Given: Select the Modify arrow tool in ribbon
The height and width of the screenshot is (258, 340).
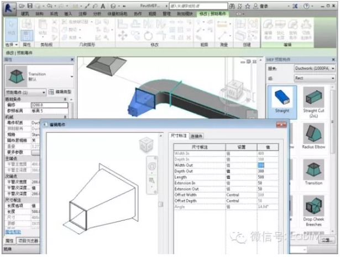Looking at the screenshot, I should pos(11,30).
